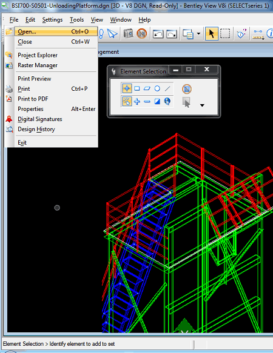The width and height of the screenshot is (273, 353).
Task: Choose the Shape selection method
Action: (x=147, y=88)
